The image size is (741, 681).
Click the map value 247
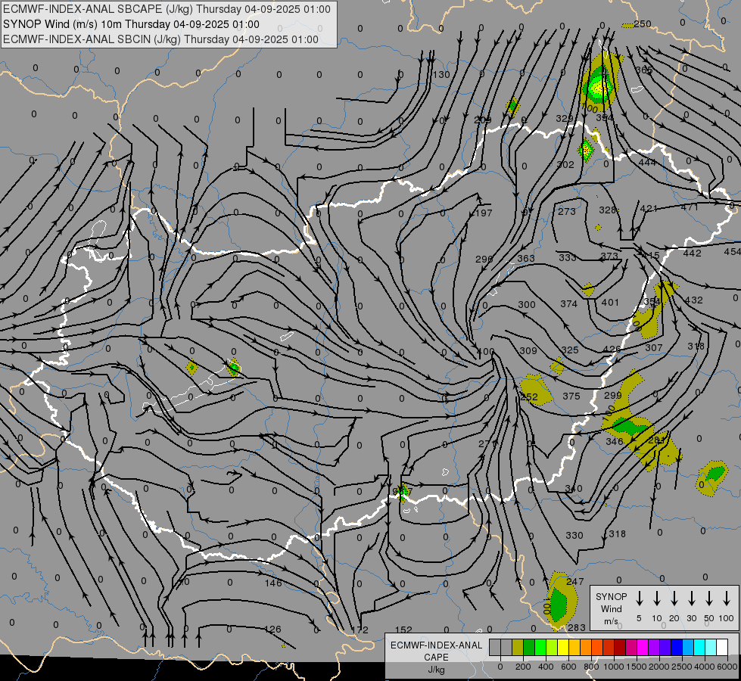(x=575, y=582)
